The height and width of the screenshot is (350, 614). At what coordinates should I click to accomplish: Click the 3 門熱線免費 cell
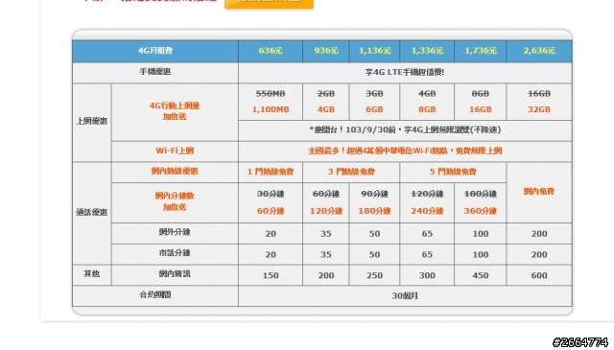pyautogui.click(x=351, y=172)
